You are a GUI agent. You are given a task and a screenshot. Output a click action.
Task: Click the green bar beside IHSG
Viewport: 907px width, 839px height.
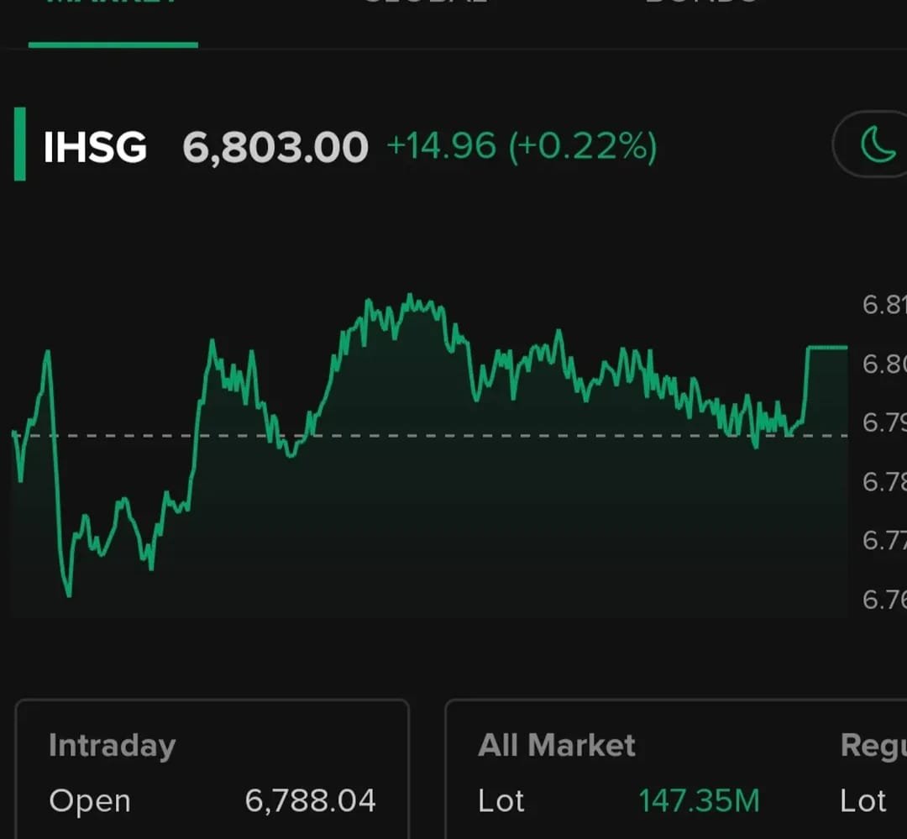[19, 144]
